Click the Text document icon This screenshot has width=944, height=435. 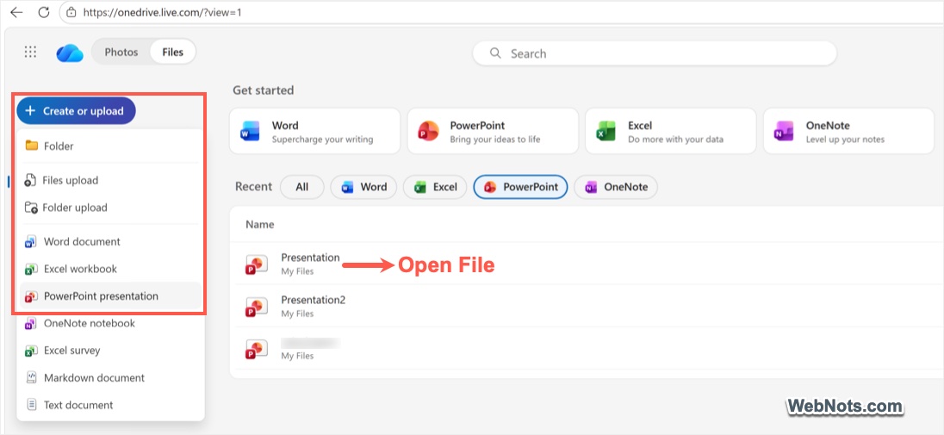click(x=31, y=405)
